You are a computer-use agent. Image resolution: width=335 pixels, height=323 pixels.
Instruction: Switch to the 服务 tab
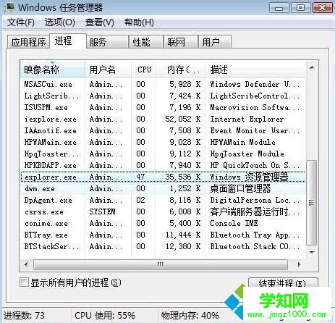[107, 42]
